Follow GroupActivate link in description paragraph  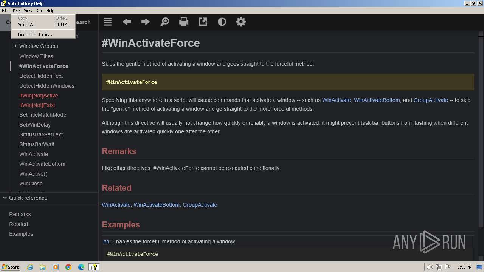pyautogui.click(x=431, y=100)
